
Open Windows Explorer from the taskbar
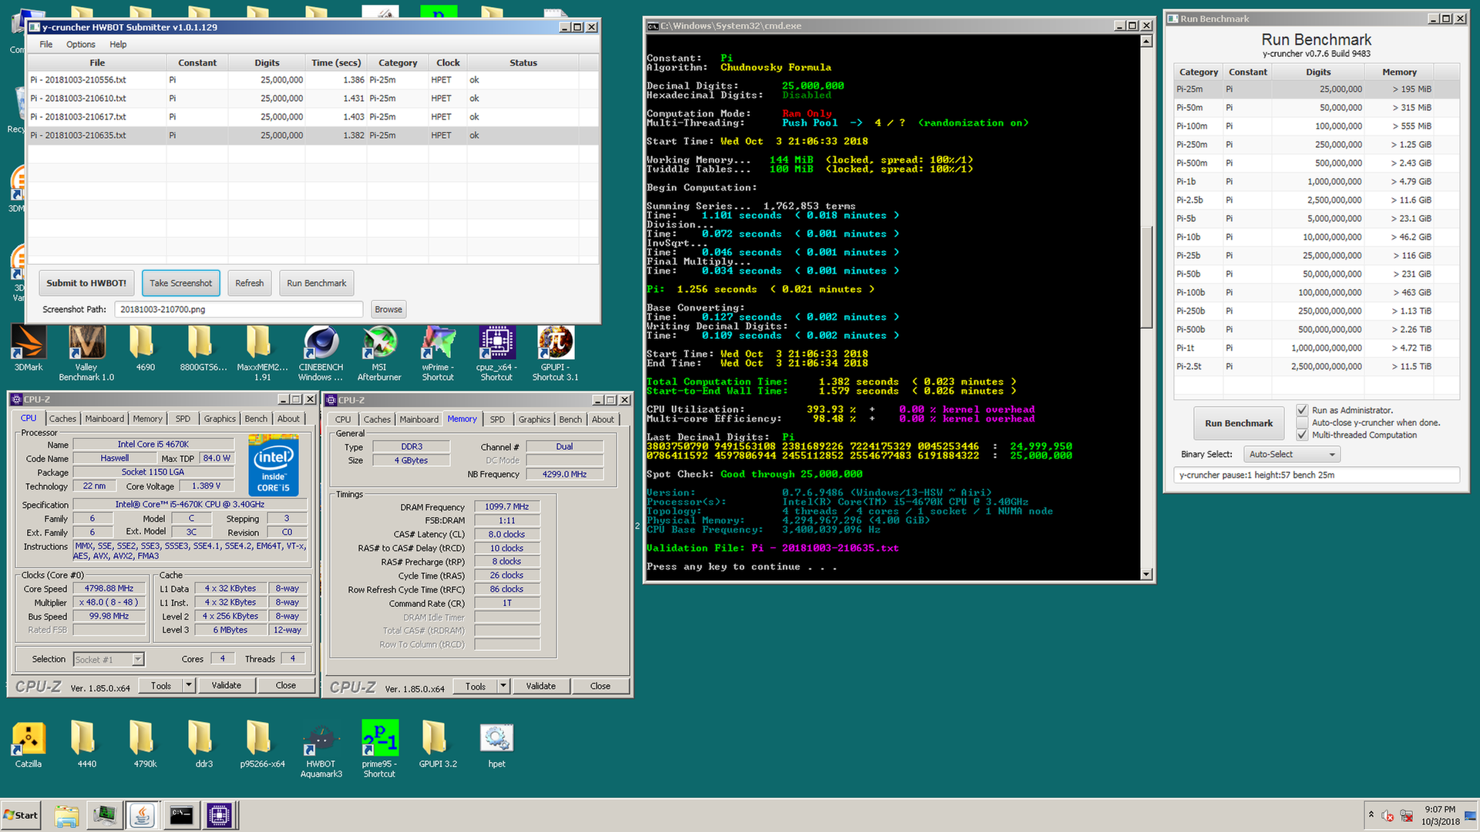click(67, 815)
